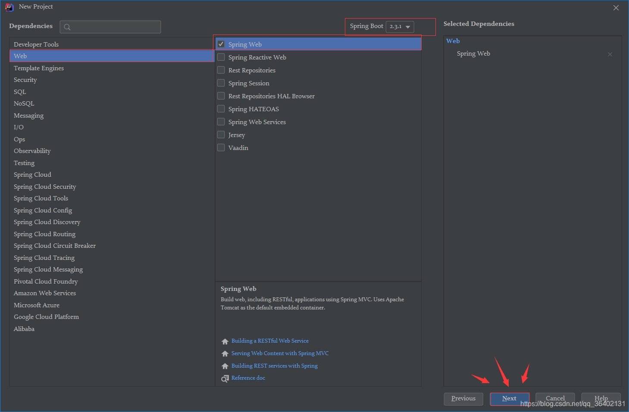
Task: Select the I/O category
Action: pos(112,127)
